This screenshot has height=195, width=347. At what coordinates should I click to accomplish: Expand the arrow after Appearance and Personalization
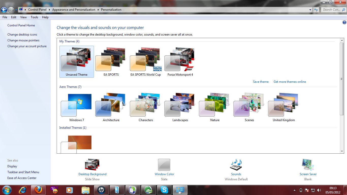tap(98, 10)
